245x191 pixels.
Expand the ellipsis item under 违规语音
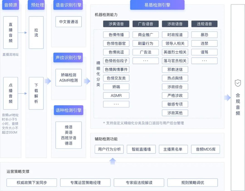tap(204, 61)
